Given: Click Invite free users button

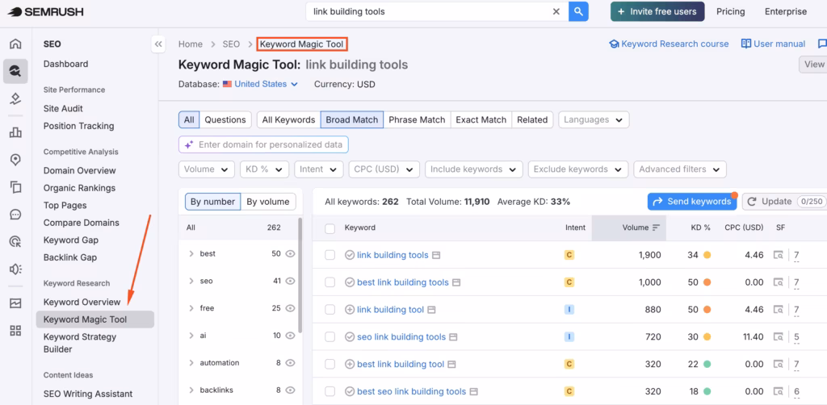Looking at the screenshot, I should pos(657,11).
